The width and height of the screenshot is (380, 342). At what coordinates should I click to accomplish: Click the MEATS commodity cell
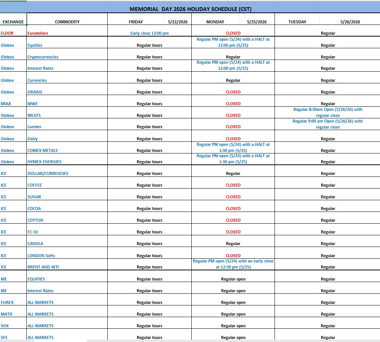click(67, 113)
